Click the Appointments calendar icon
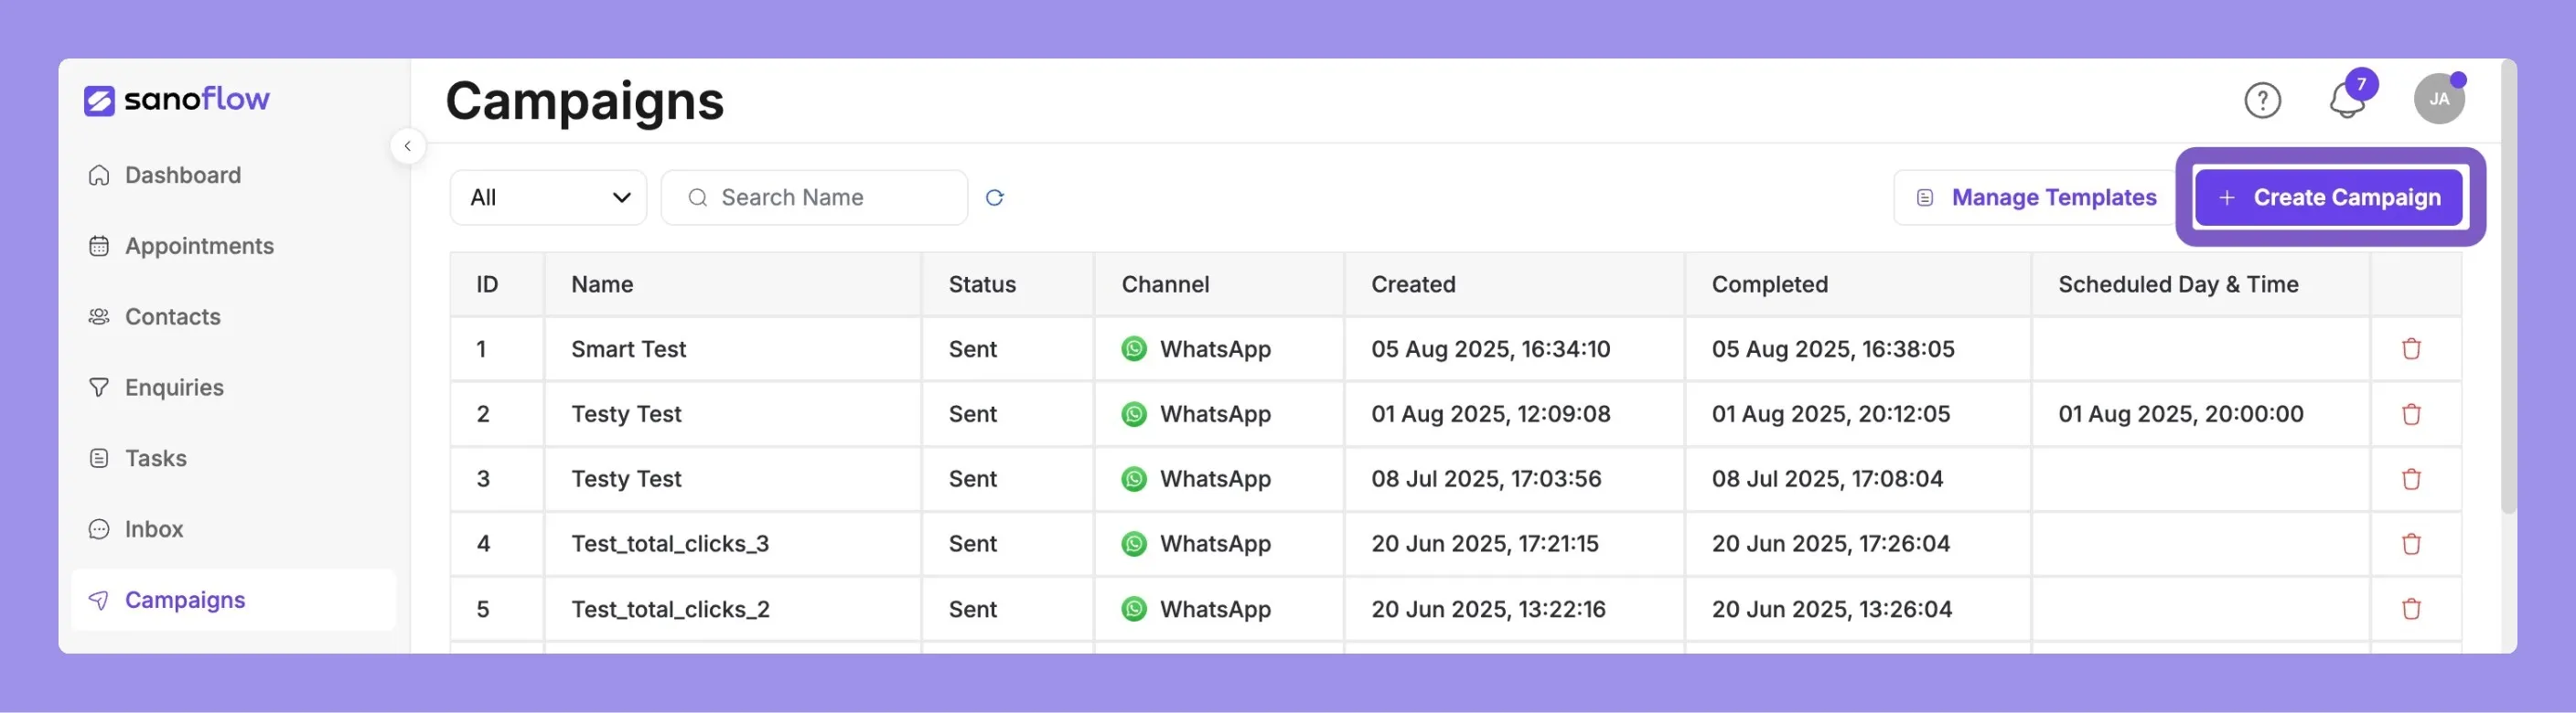 99,247
